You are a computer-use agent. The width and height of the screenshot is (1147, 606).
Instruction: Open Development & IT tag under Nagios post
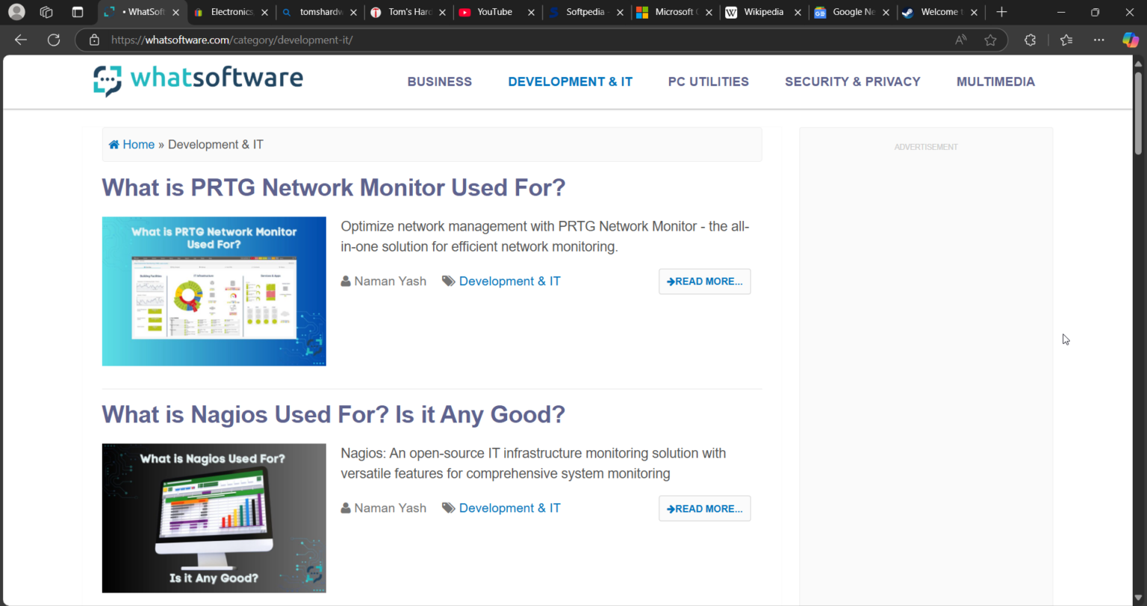pos(510,508)
